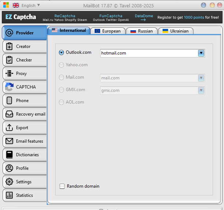Image resolution: width=224 pixels, height=210 pixels.
Task: Select the Outlook.com radio button
Action: pyautogui.click(x=61, y=53)
